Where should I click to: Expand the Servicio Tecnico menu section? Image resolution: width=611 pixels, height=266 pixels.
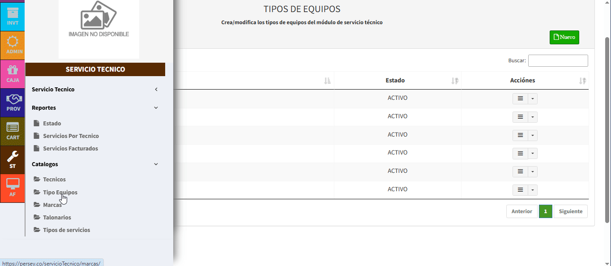pyautogui.click(x=95, y=90)
